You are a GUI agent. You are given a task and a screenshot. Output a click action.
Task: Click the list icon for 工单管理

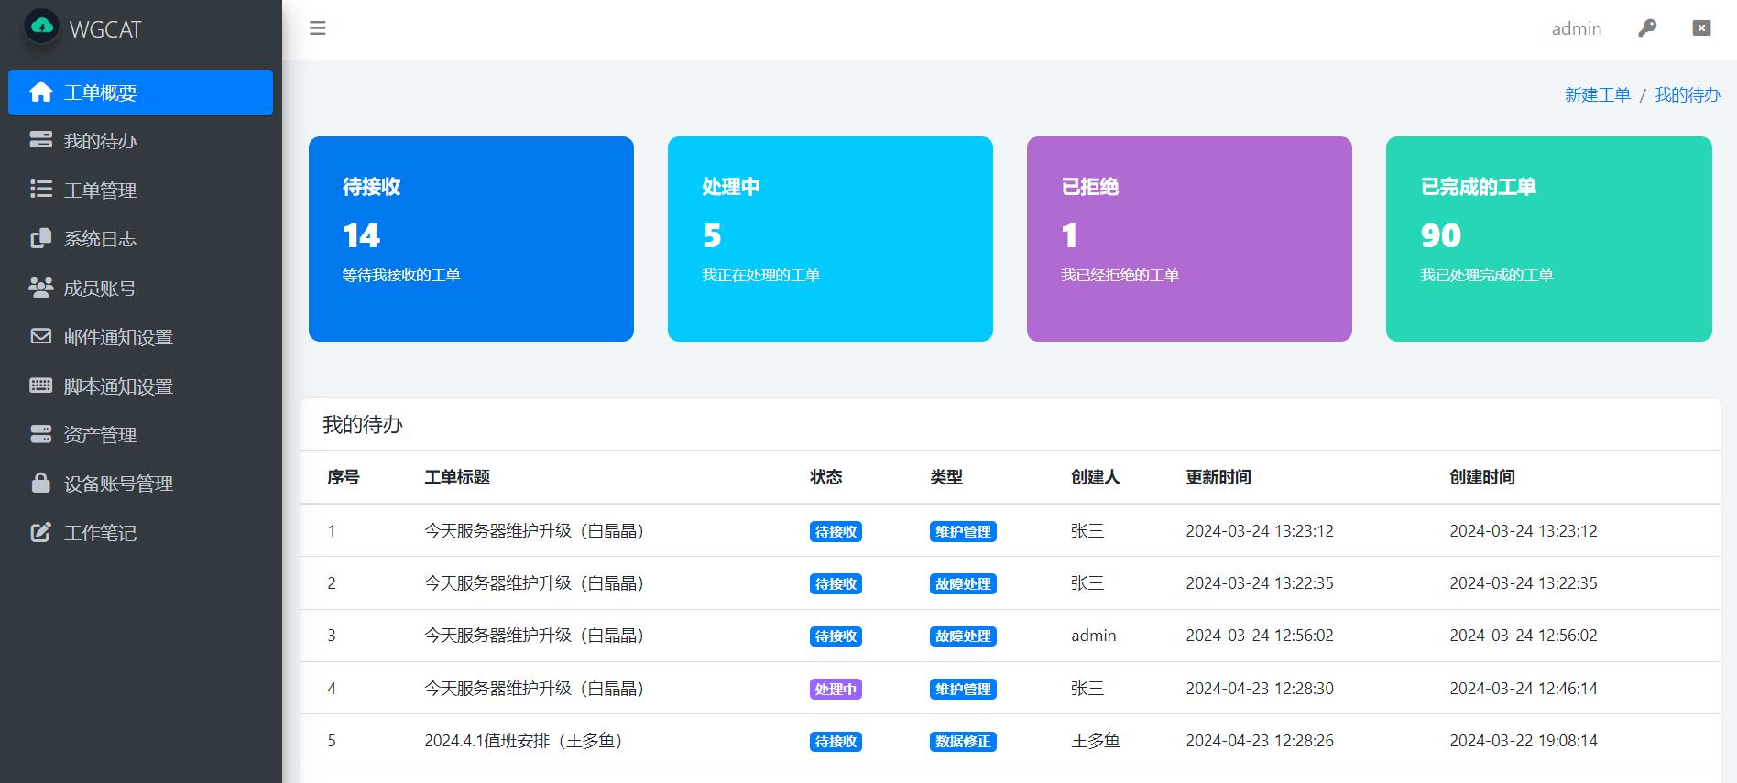click(41, 189)
